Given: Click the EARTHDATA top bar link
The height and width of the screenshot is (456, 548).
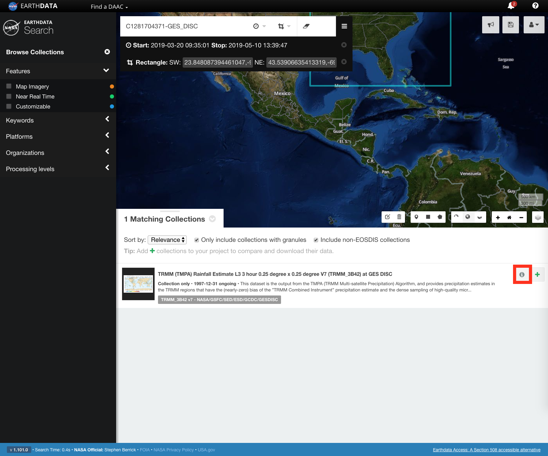Looking at the screenshot, I should pos(33,6).
